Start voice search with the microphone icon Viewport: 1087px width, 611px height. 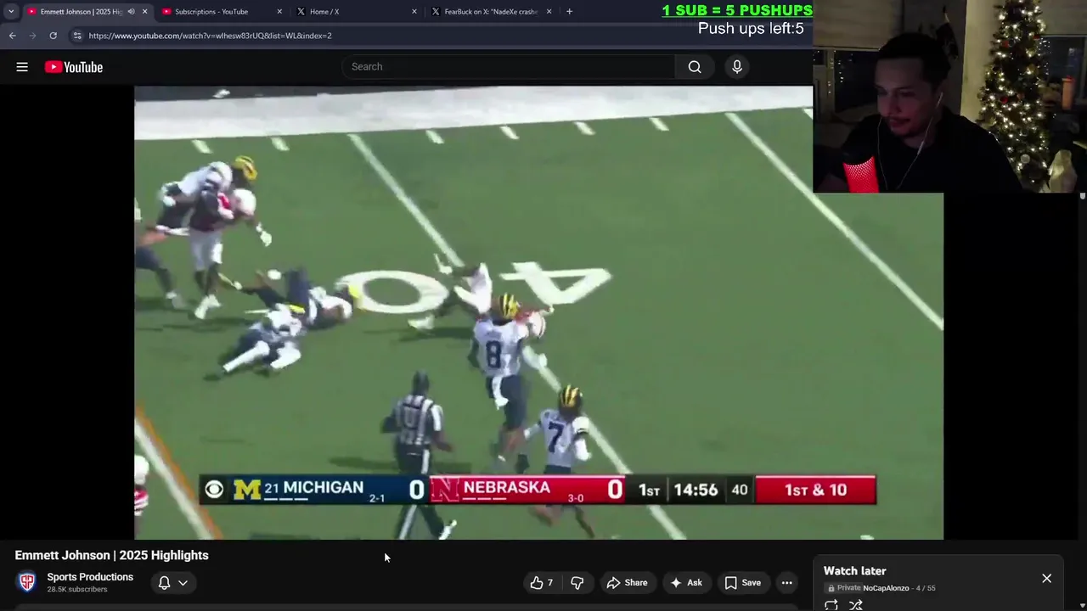pos(737,67)
